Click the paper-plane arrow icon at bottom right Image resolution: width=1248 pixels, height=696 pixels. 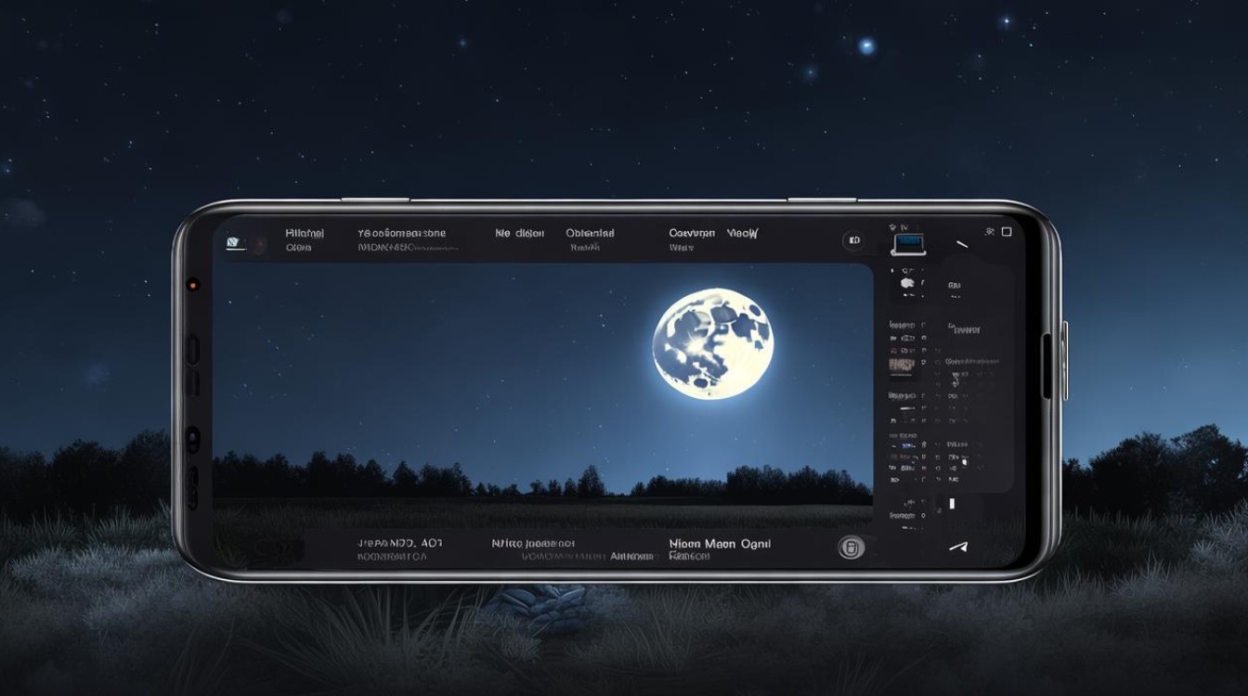click(x=957, y=548)
